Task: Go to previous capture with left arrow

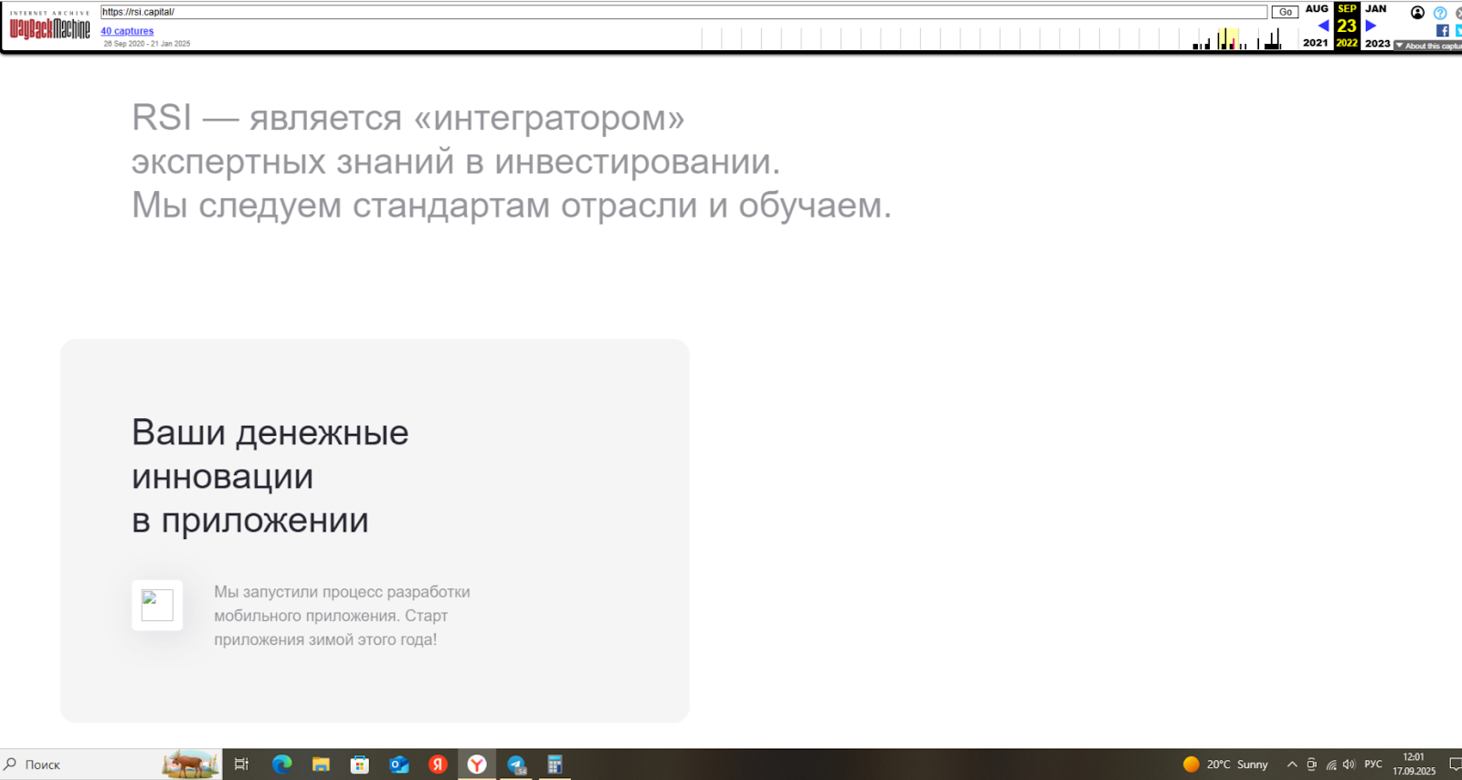Action: point(1323,26)
